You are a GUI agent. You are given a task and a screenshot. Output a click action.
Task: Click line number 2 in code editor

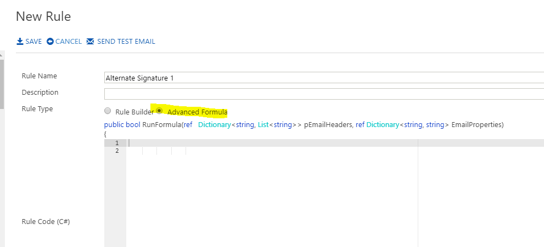click(117, 151)
